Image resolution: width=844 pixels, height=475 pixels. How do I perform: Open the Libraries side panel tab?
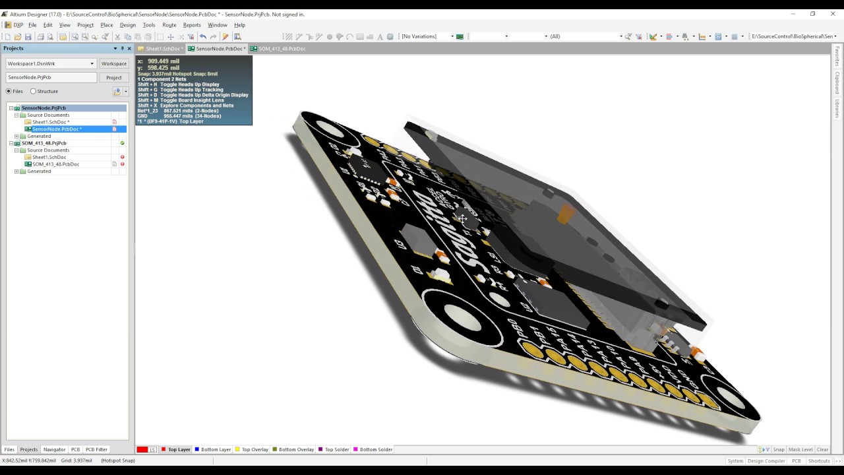coord(837,108)
